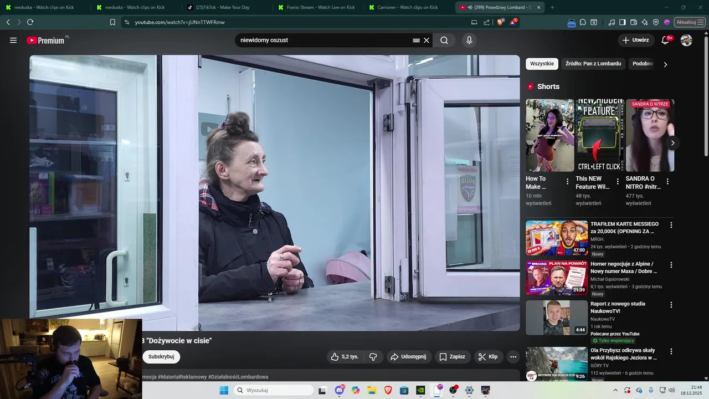The width and height of the screenshot is (709, 399).
Task: Open Short 'SANDRA O NITRO' thumbnail
Action: [650, 135]
